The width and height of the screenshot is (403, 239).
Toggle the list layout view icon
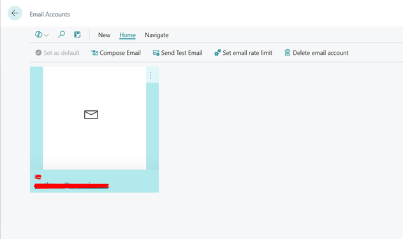77,34
